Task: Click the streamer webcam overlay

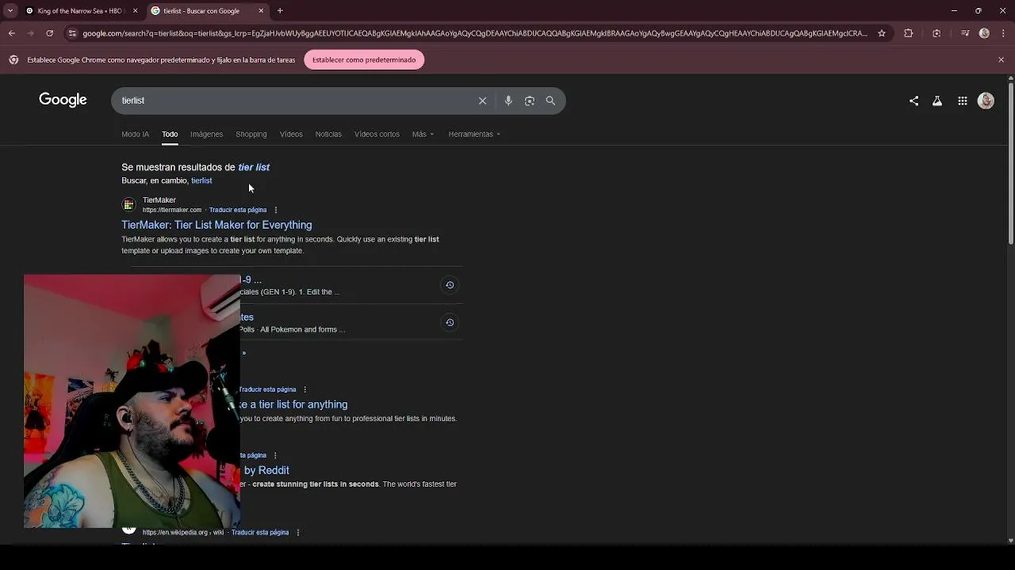Action: pyautogui.click(x=132, y=401)
